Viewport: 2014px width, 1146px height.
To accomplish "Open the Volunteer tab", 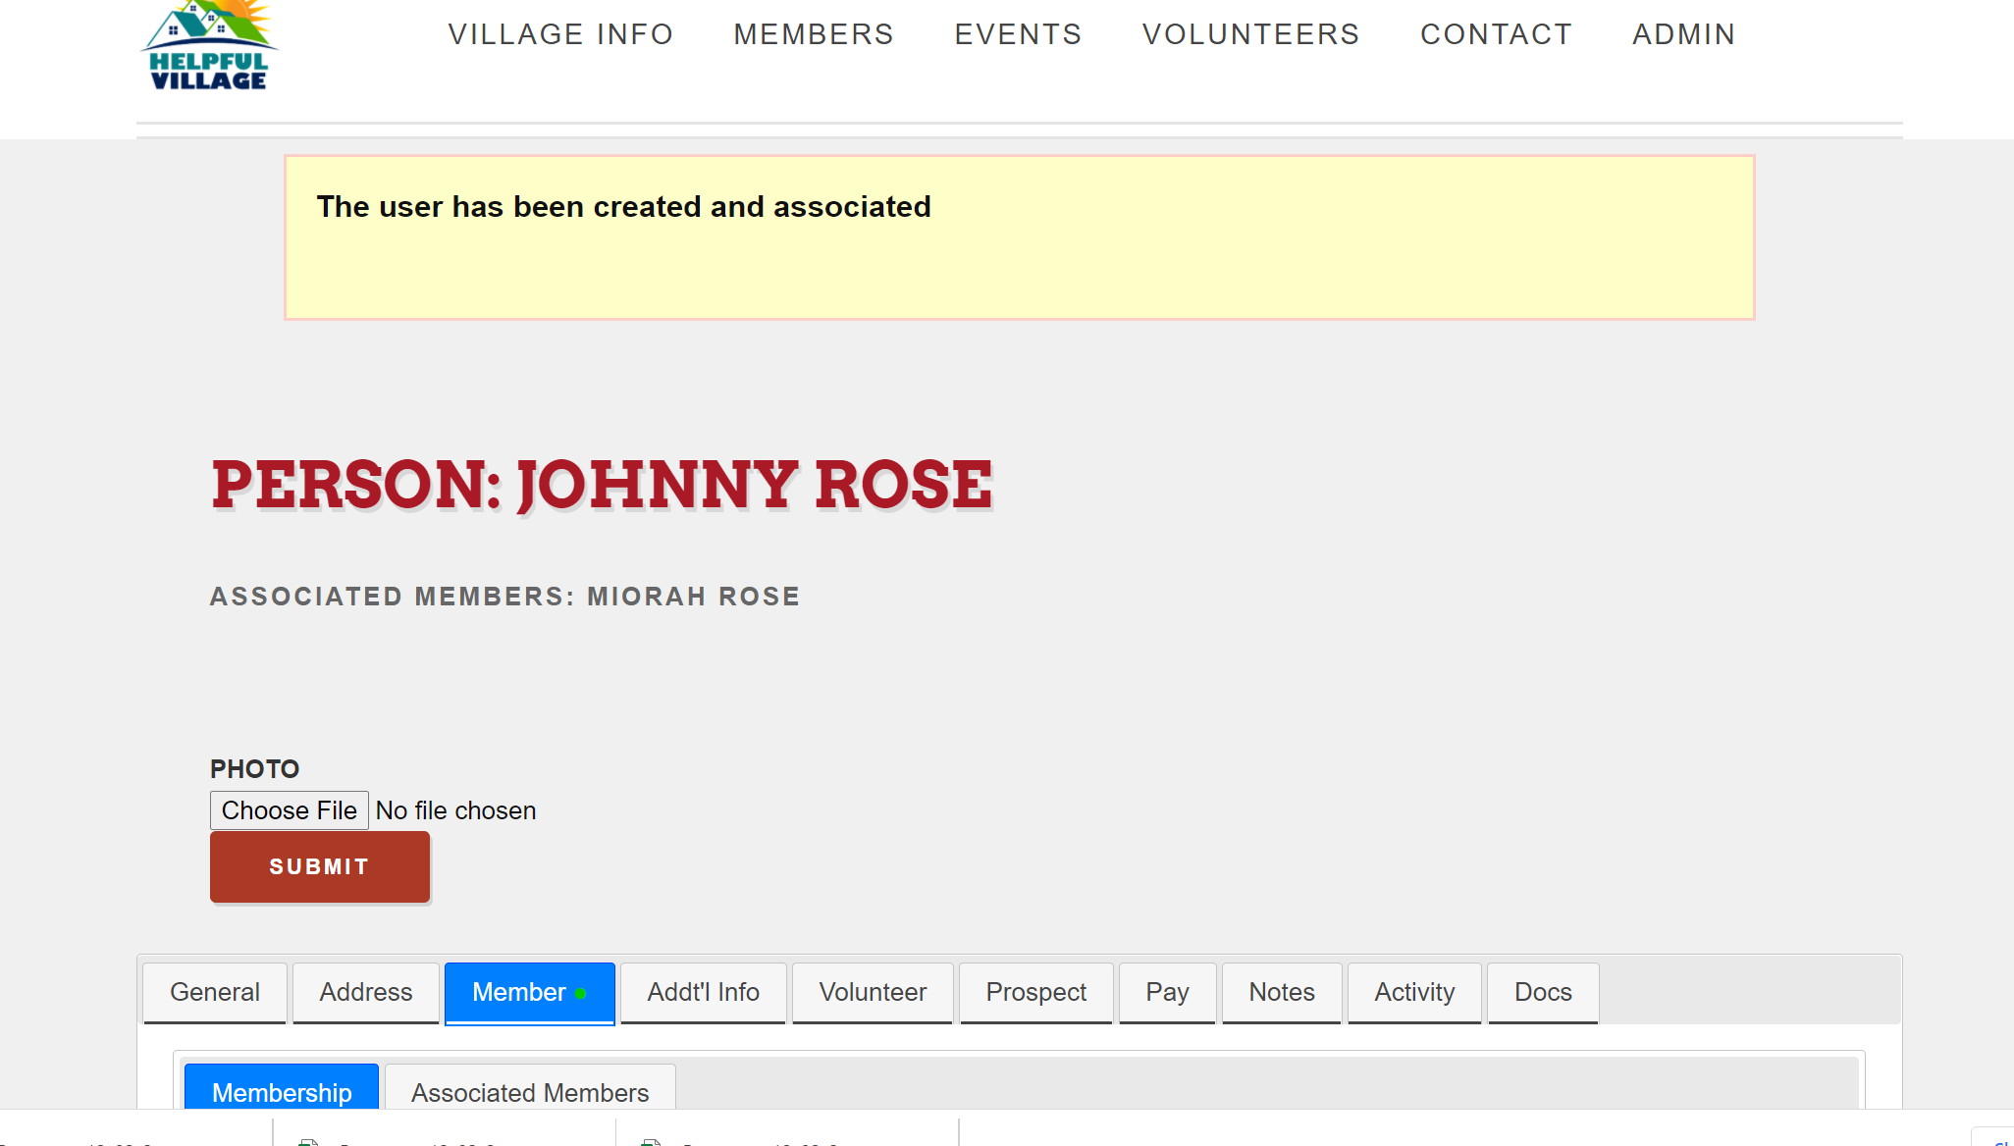I will (x=873, y=993).
